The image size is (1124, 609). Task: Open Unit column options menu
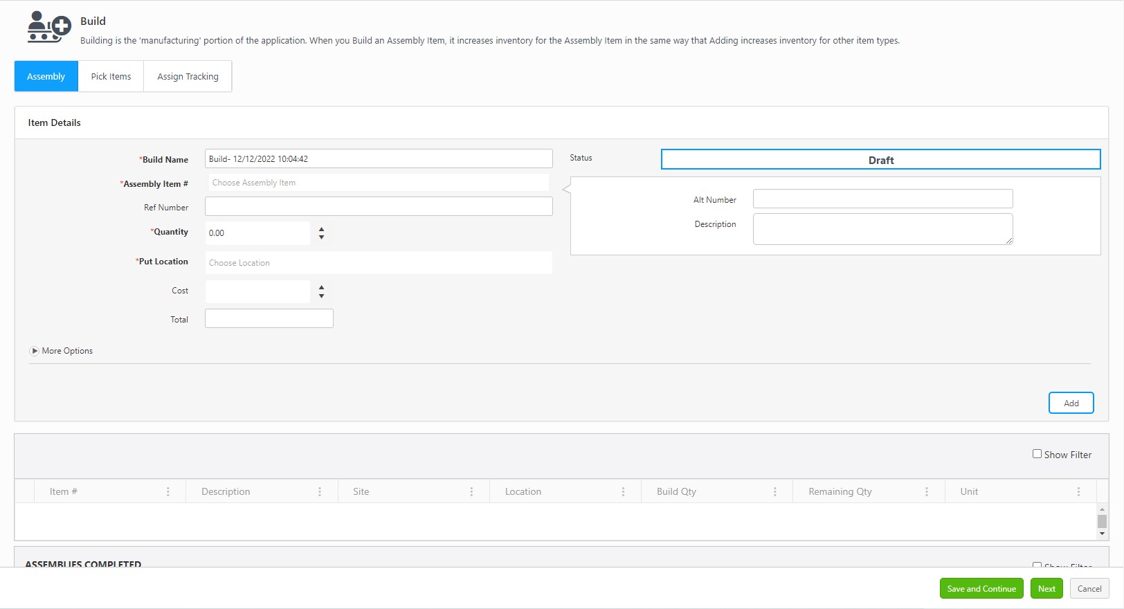(1078, 491)
